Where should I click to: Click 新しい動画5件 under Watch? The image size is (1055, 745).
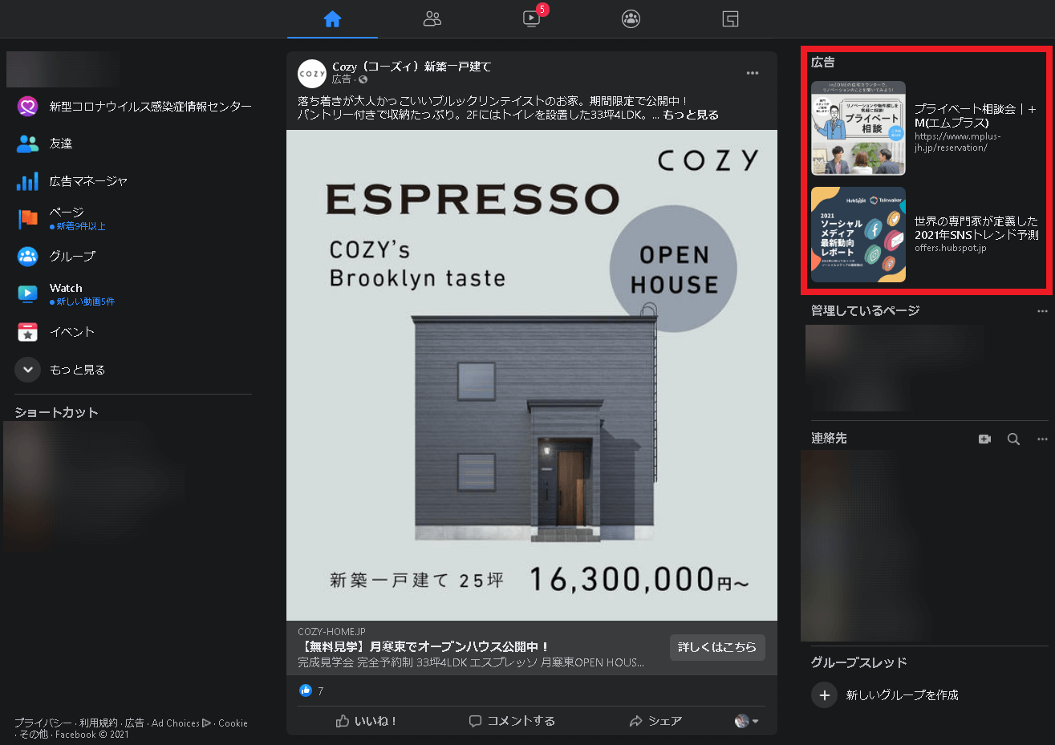coord(85,302)
